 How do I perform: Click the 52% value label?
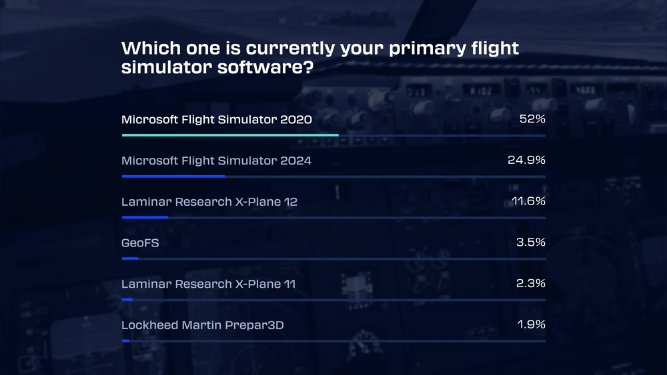[x=532, y=120]
